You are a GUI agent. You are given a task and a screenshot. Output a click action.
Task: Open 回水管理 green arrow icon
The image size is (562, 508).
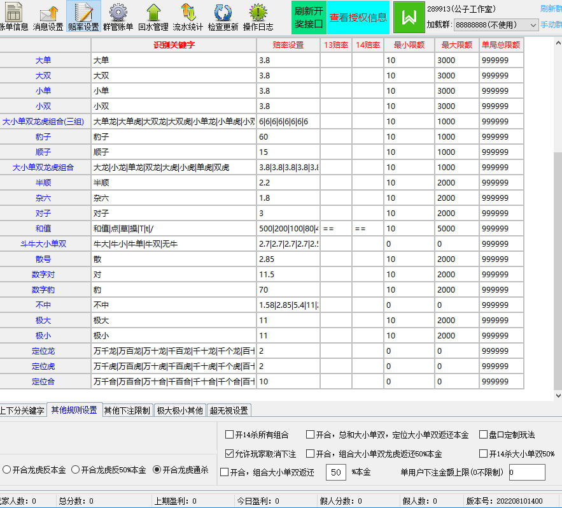click(153, 13)
